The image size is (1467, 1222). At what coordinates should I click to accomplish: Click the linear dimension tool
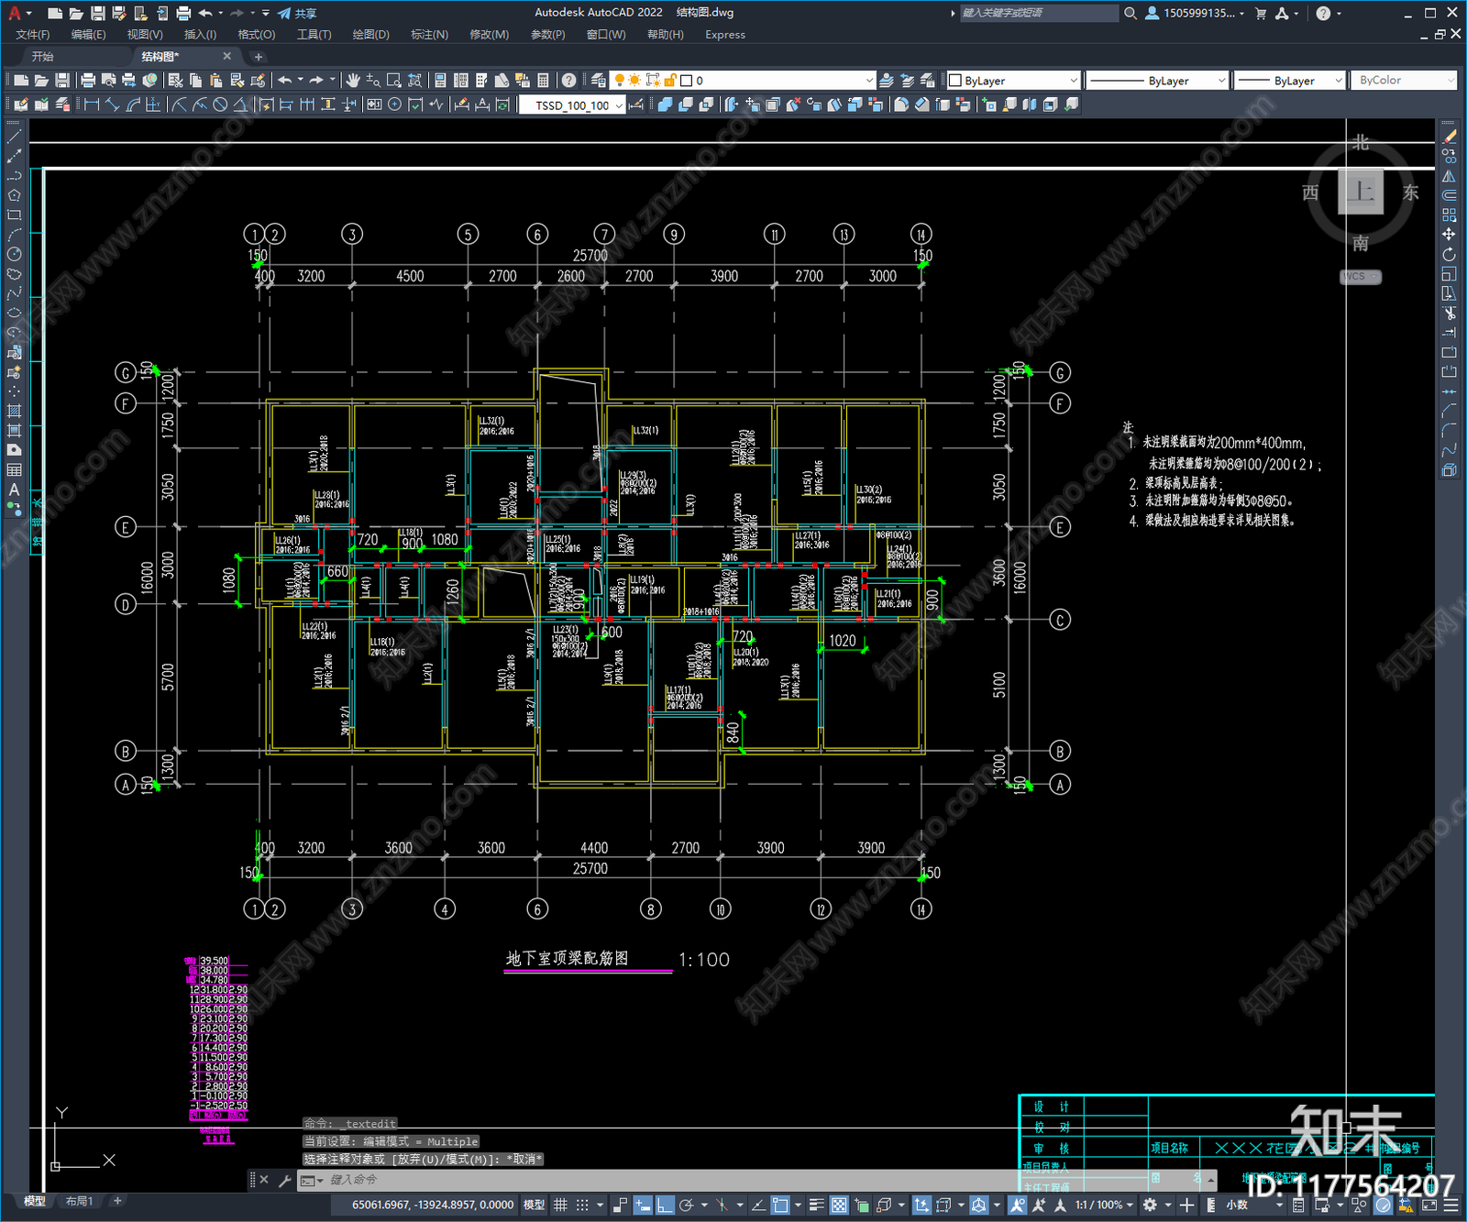pyautogui.click(x=92, y=105)
